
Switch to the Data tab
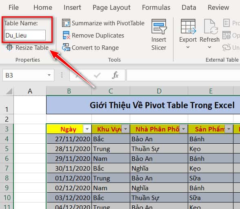click(189, 7)
